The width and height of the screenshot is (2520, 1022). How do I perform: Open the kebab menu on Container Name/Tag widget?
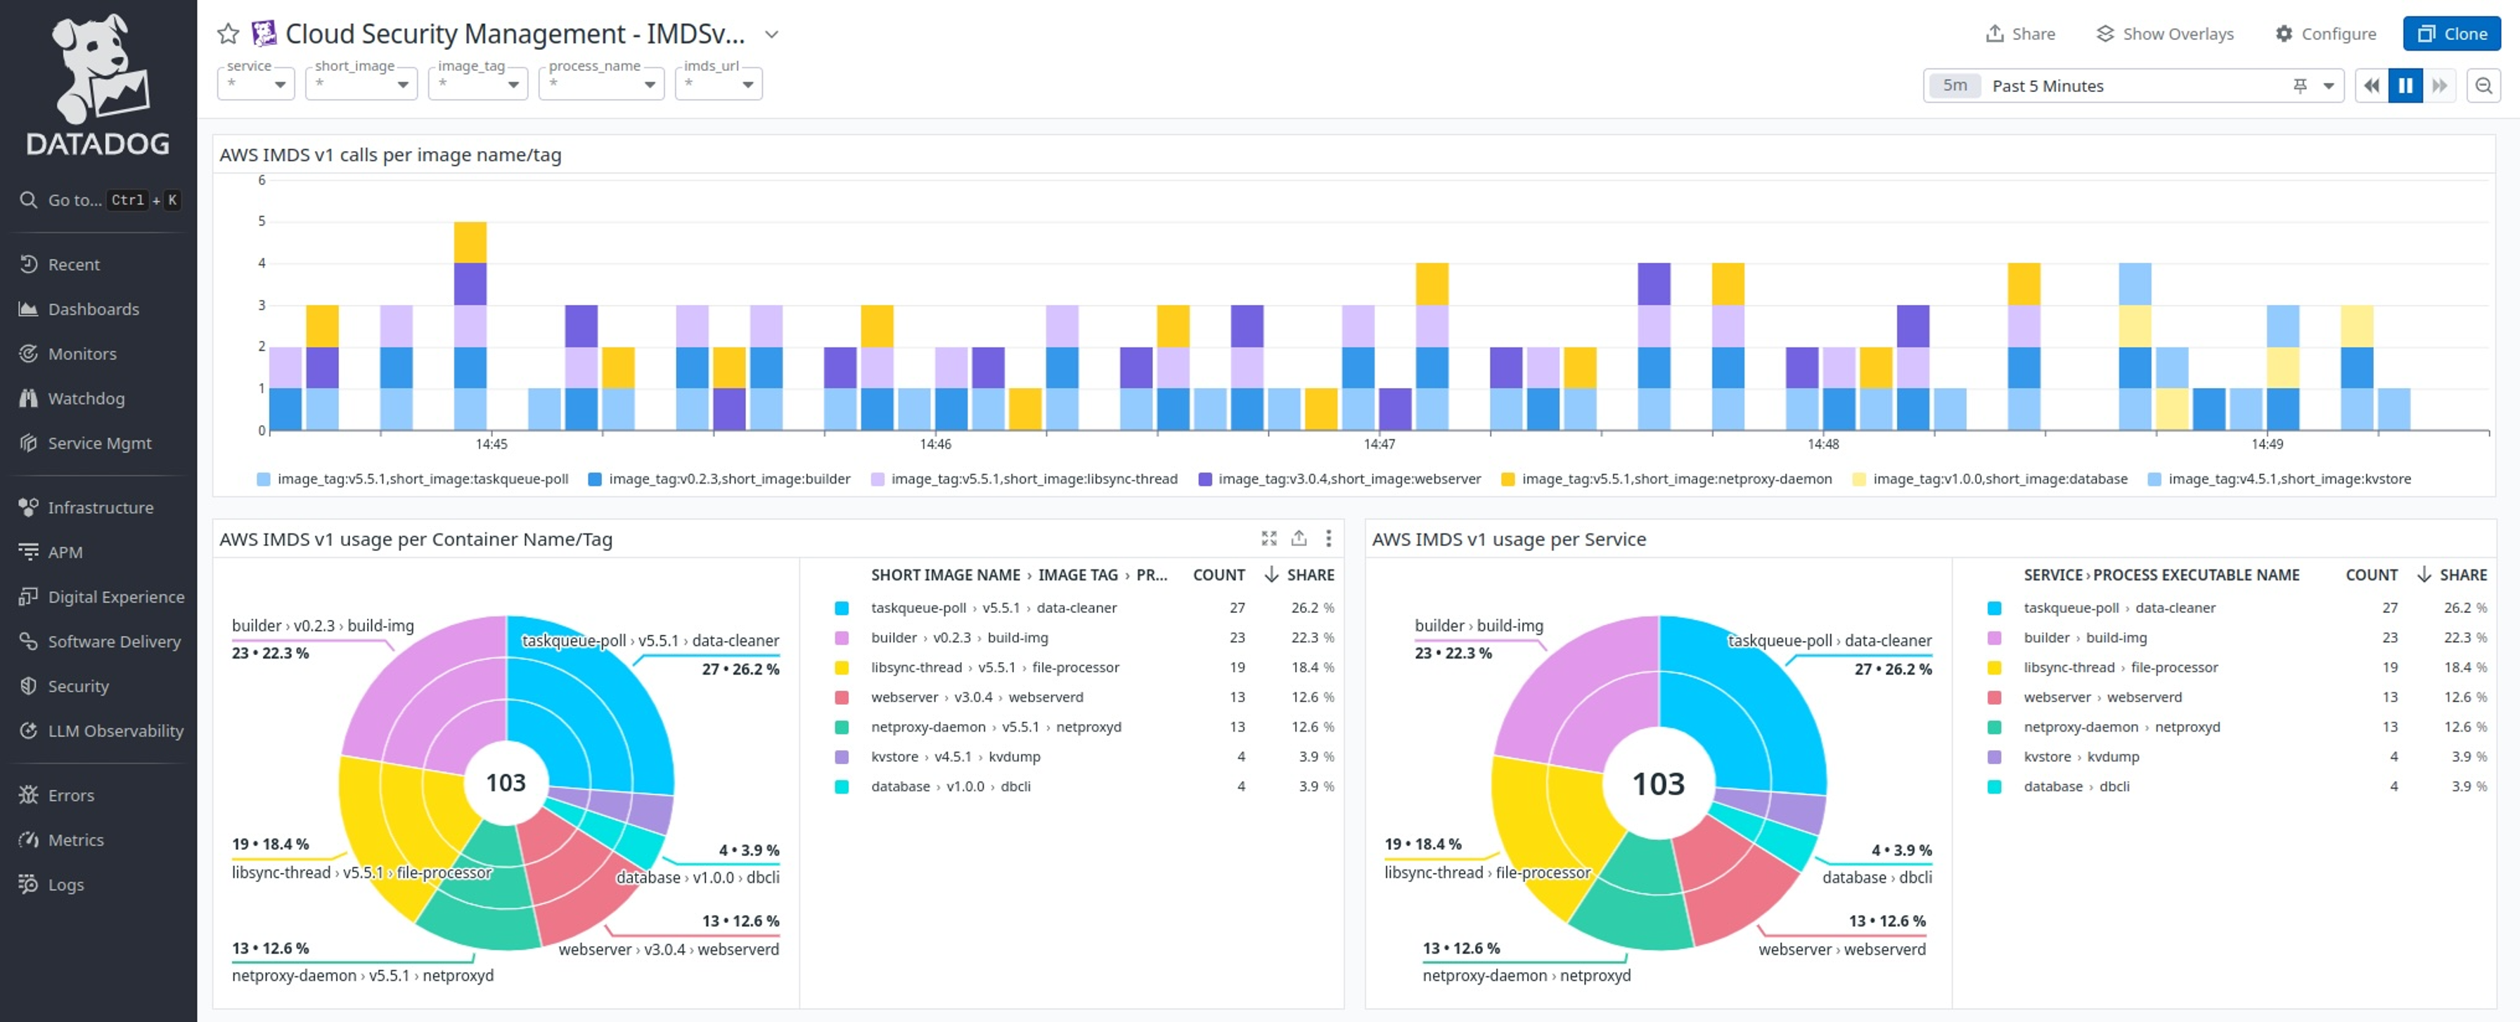1328,538
